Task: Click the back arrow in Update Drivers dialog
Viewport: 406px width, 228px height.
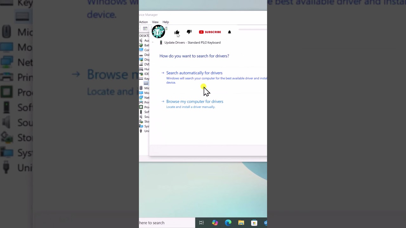Action: pyautogui.click(x=153, y=42)
